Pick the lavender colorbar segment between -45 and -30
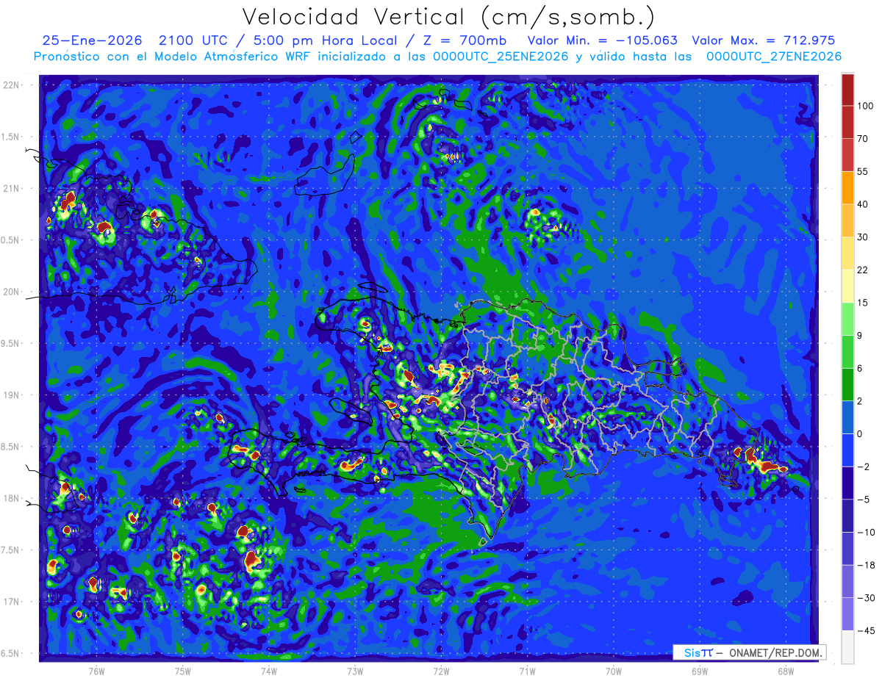This screenshot has height=681, width=882. pos(847,614)
